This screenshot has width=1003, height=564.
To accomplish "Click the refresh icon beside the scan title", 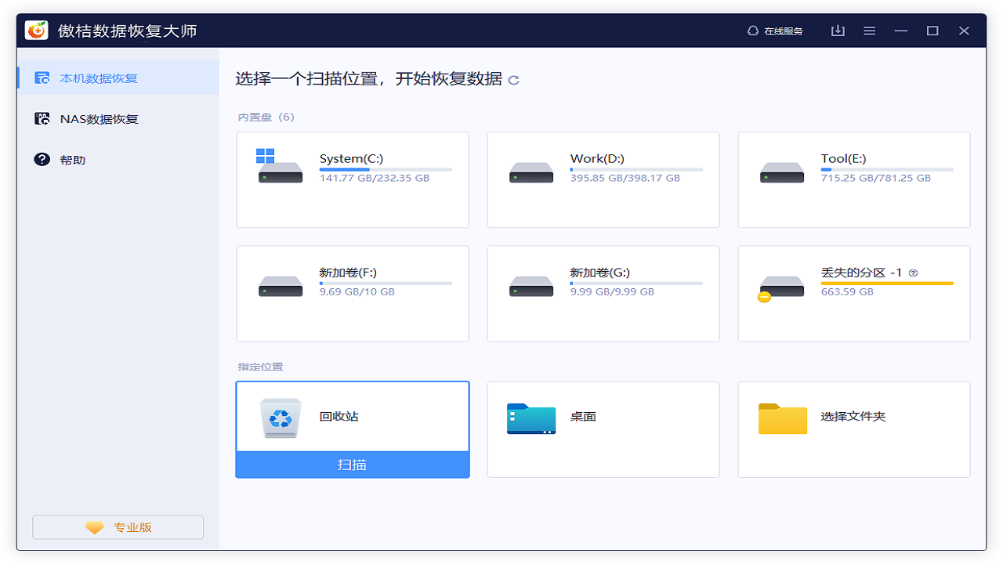I will (515, 79).
